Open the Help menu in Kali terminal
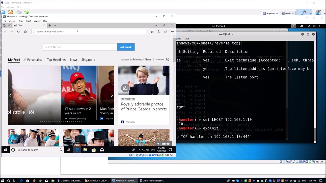Image resolution: width=326 pixels, height=183 pixels. pyautogui.click(x=186, y=39)
